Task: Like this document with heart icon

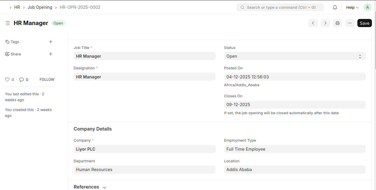Action: [8, 80]
